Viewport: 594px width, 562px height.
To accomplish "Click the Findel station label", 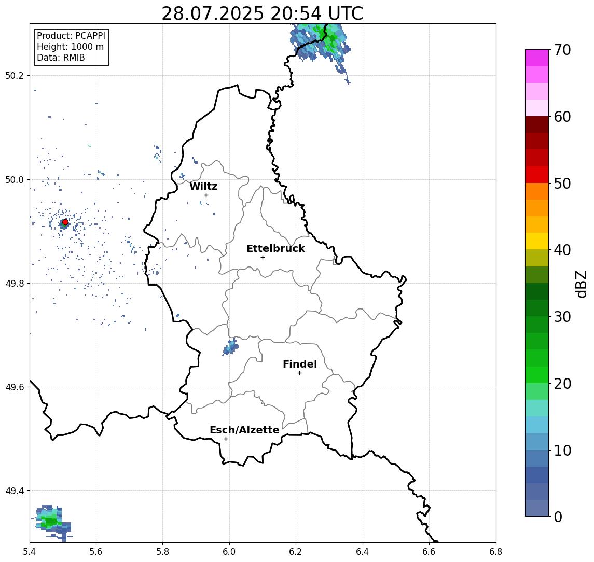I will click(300, 364).
